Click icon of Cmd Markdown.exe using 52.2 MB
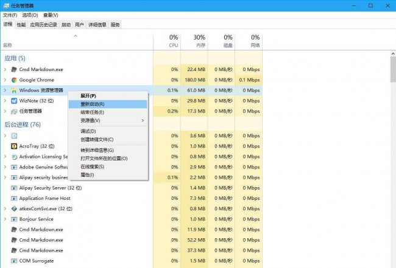The image size is (396, 268). pyautogui.click(x=14, y=240)
